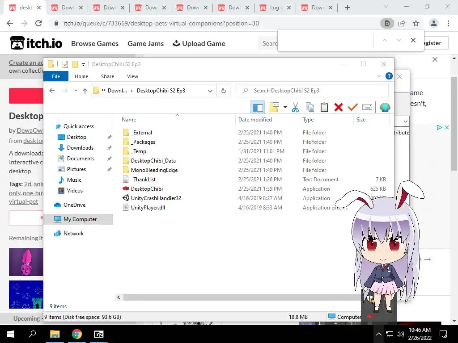The image size is (458, 343).
Task: Click the scissors Cut icon in Explorer toolbar
Action: click(x=295, y=107)
